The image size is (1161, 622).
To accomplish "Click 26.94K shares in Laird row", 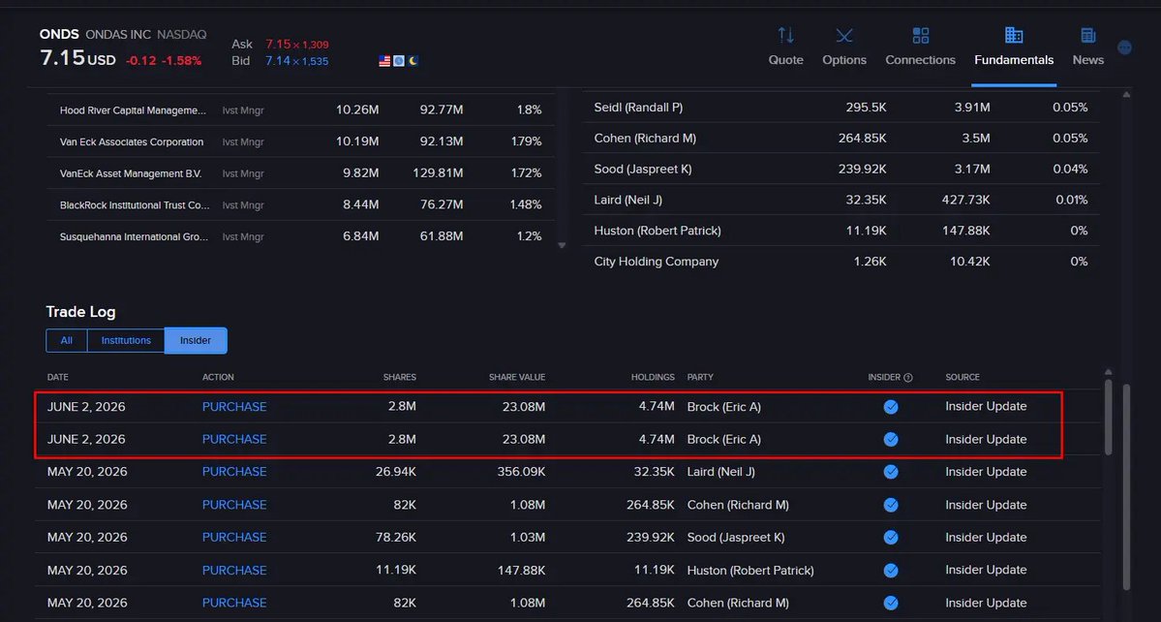I will (395, 472).
